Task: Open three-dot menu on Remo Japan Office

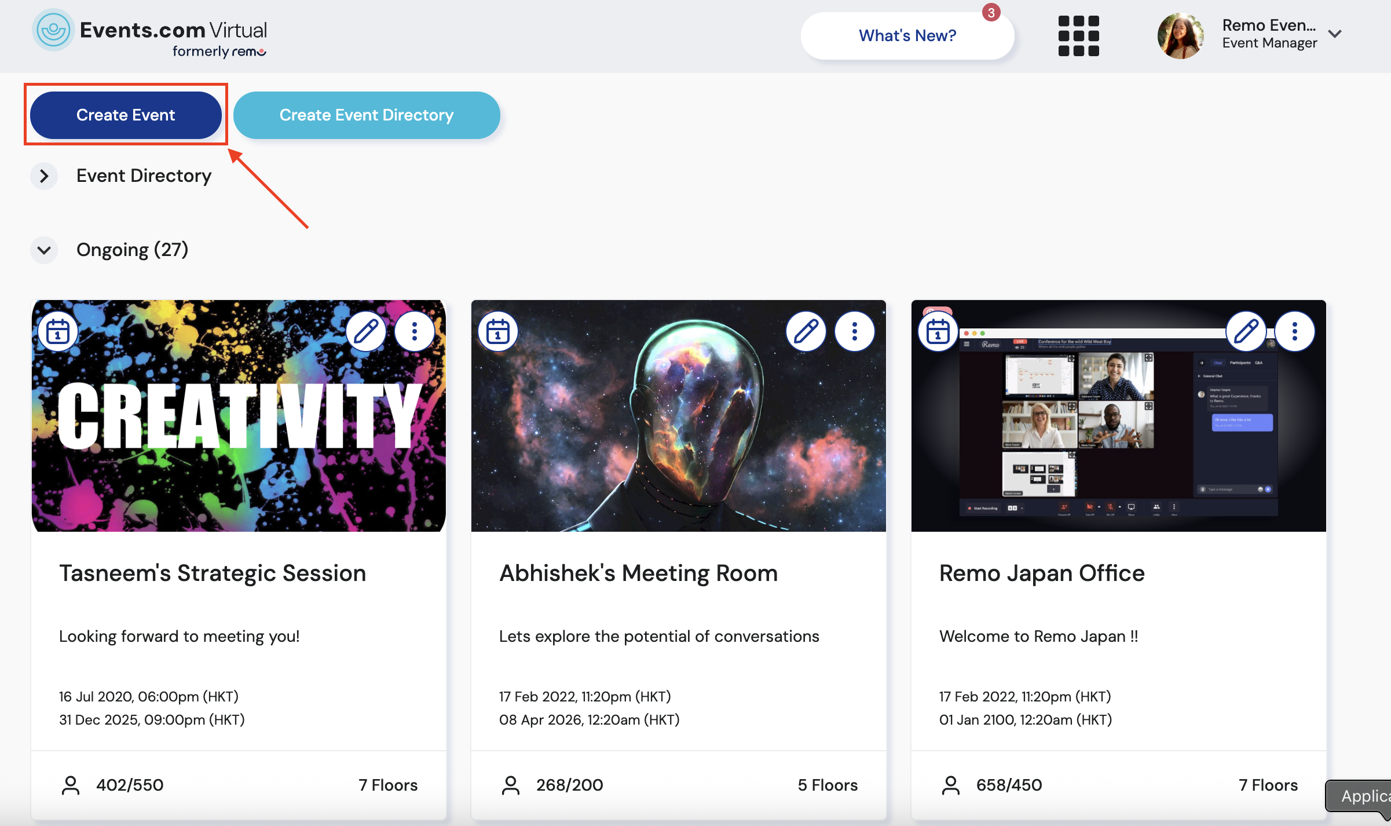Action: pos(1295,332)
